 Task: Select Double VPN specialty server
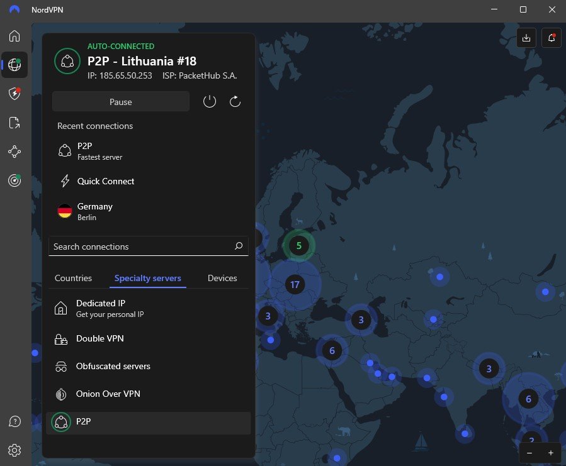[148, 339]
